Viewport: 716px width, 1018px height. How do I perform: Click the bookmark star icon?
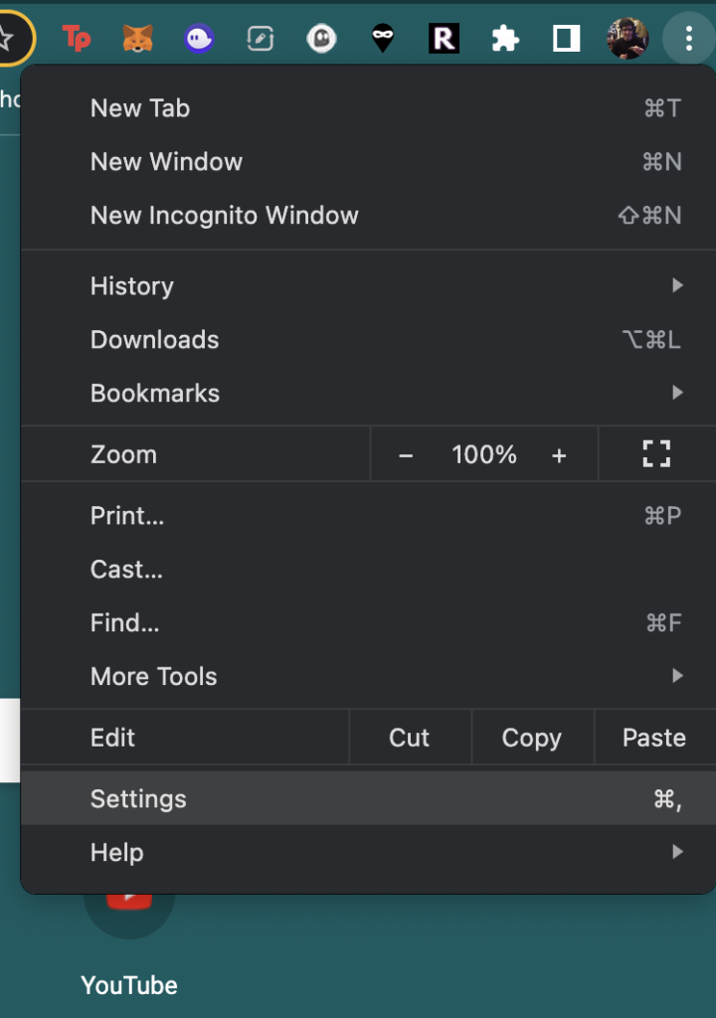click(8, 39)
